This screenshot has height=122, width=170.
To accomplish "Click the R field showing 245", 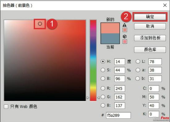I will coord(120,89).
